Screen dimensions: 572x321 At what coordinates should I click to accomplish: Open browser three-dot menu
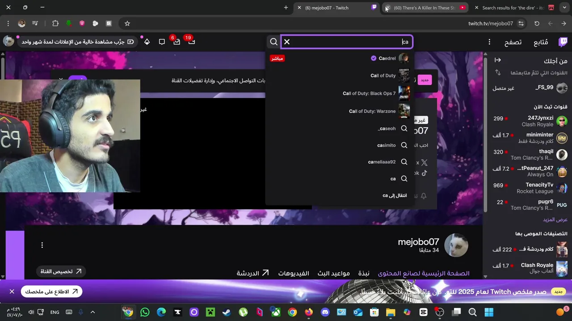coord(8,23)
